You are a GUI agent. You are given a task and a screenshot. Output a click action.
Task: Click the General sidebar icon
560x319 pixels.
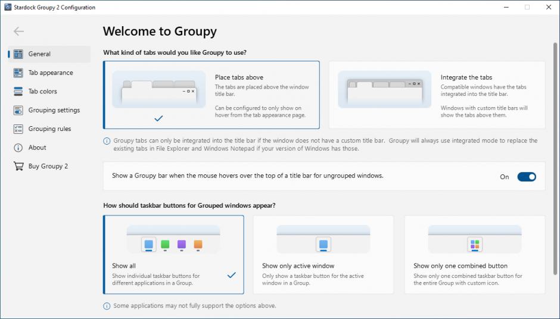click(x=18, y=54)
